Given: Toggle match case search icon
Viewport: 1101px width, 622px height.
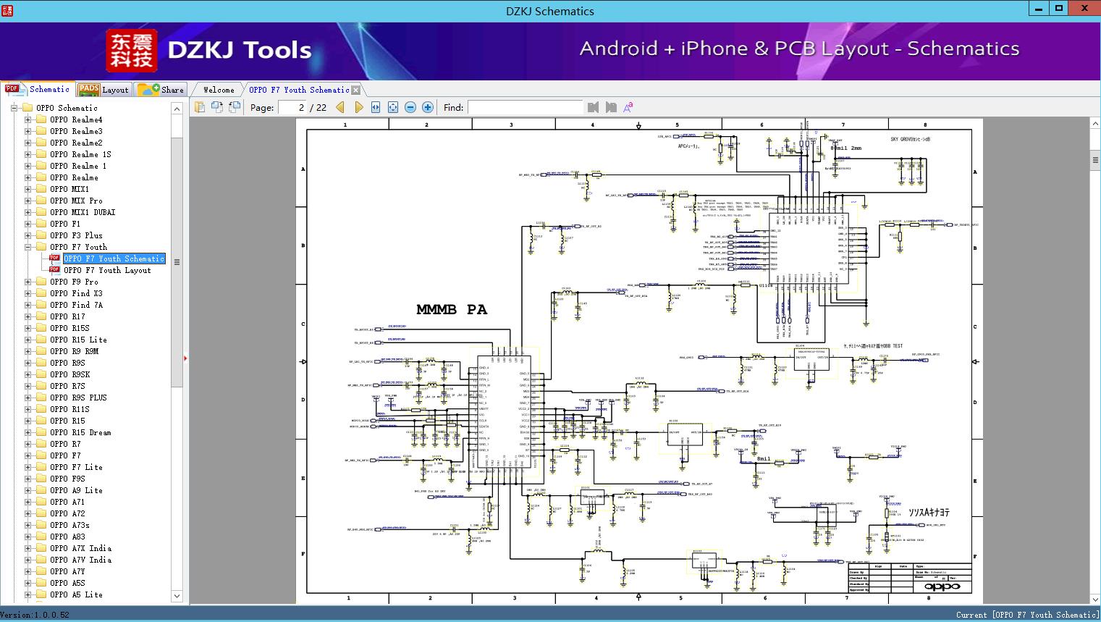Looking at the screenshot, I should 628,107.
